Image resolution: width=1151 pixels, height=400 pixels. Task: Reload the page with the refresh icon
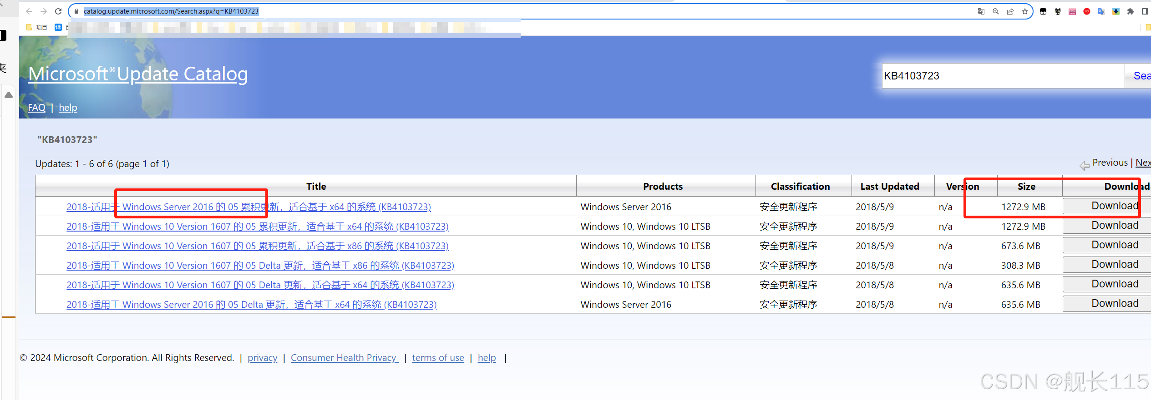click(58, 11)
